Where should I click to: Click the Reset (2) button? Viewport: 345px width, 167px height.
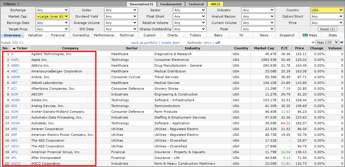click(x=327, y=29)
